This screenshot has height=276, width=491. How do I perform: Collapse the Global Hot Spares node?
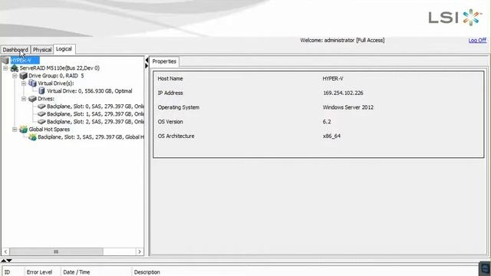click(15, 130)
